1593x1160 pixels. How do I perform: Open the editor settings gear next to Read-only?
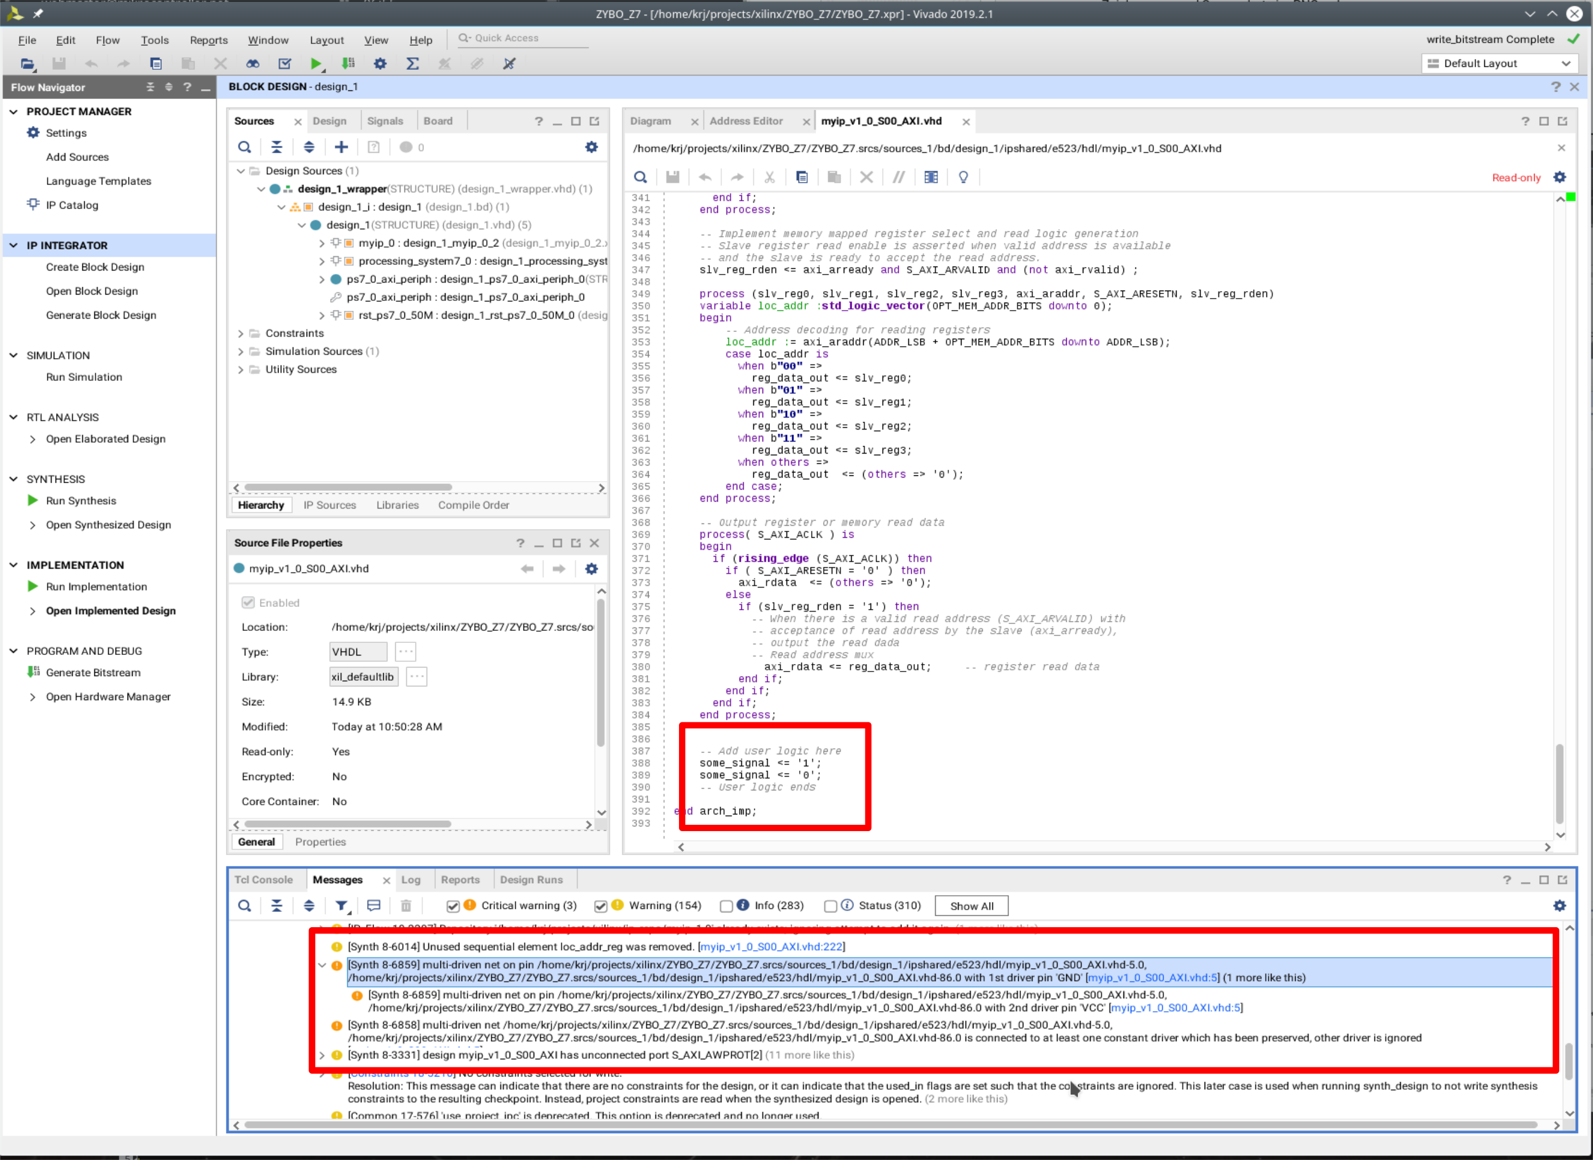[1559, 178]
